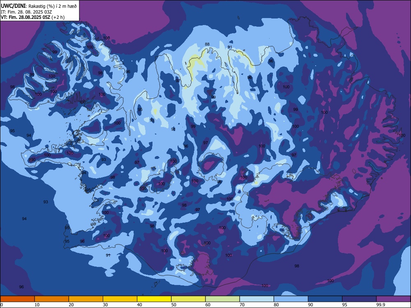Click the title 'UWC/DINI: Rakastig (%) í 2 m hæð'
Viewport: 411px width, 308px height.
(x=39, y=6)
